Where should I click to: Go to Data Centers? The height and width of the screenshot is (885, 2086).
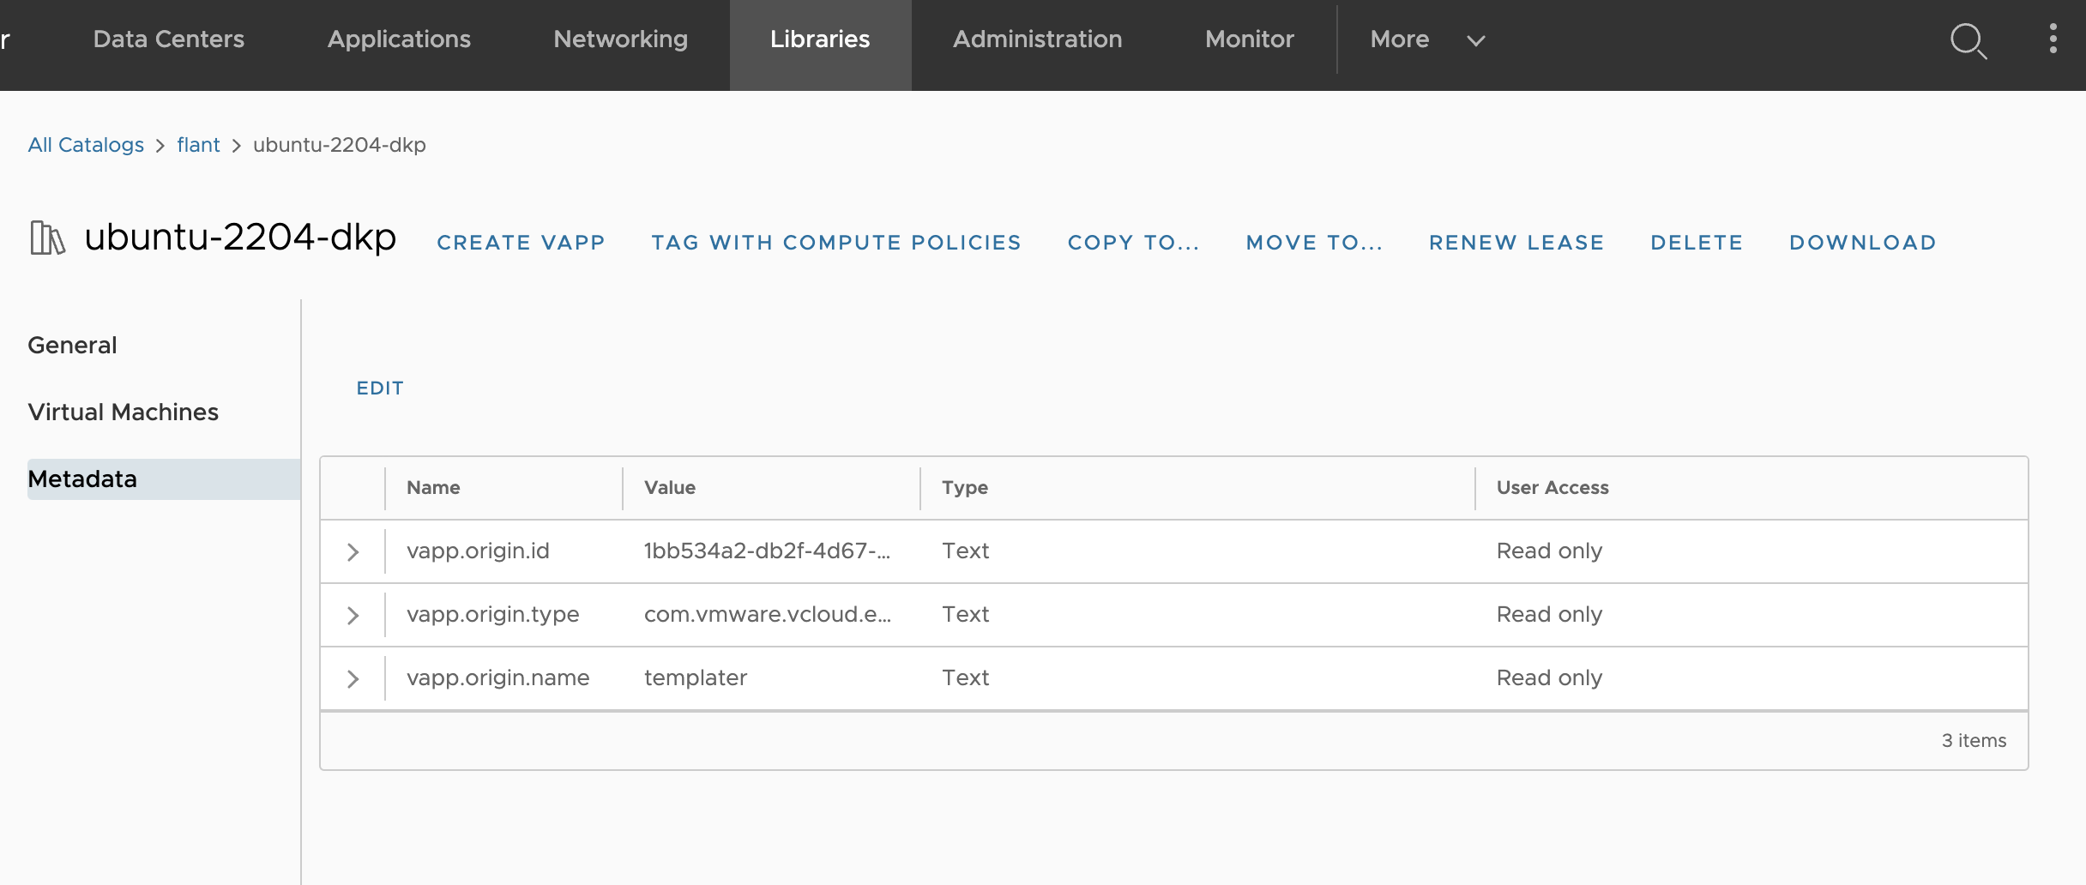169,39
